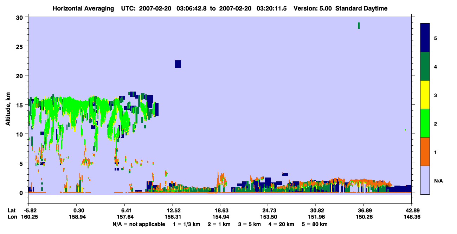Click latitude value 12.52

pos(173,210)
